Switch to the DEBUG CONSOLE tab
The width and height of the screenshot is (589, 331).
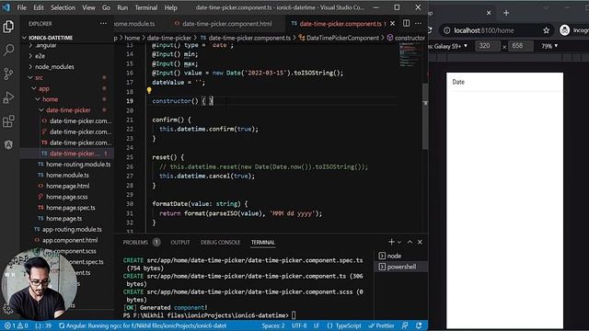tap(220, 243)
